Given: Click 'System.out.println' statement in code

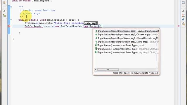Looking at the screenshot, I should pyautogui.click(x=38, y=23).
